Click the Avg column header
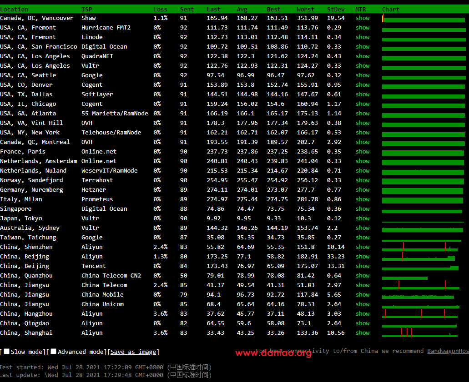Screen dimensions: 469x382 coord(242,9)
